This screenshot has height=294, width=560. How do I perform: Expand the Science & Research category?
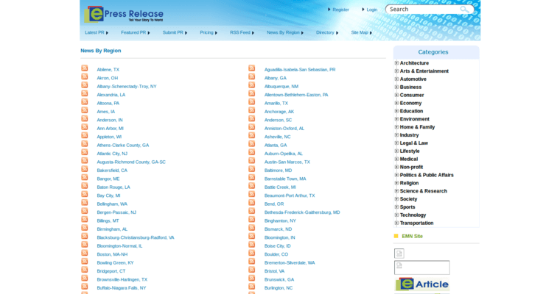396,191
